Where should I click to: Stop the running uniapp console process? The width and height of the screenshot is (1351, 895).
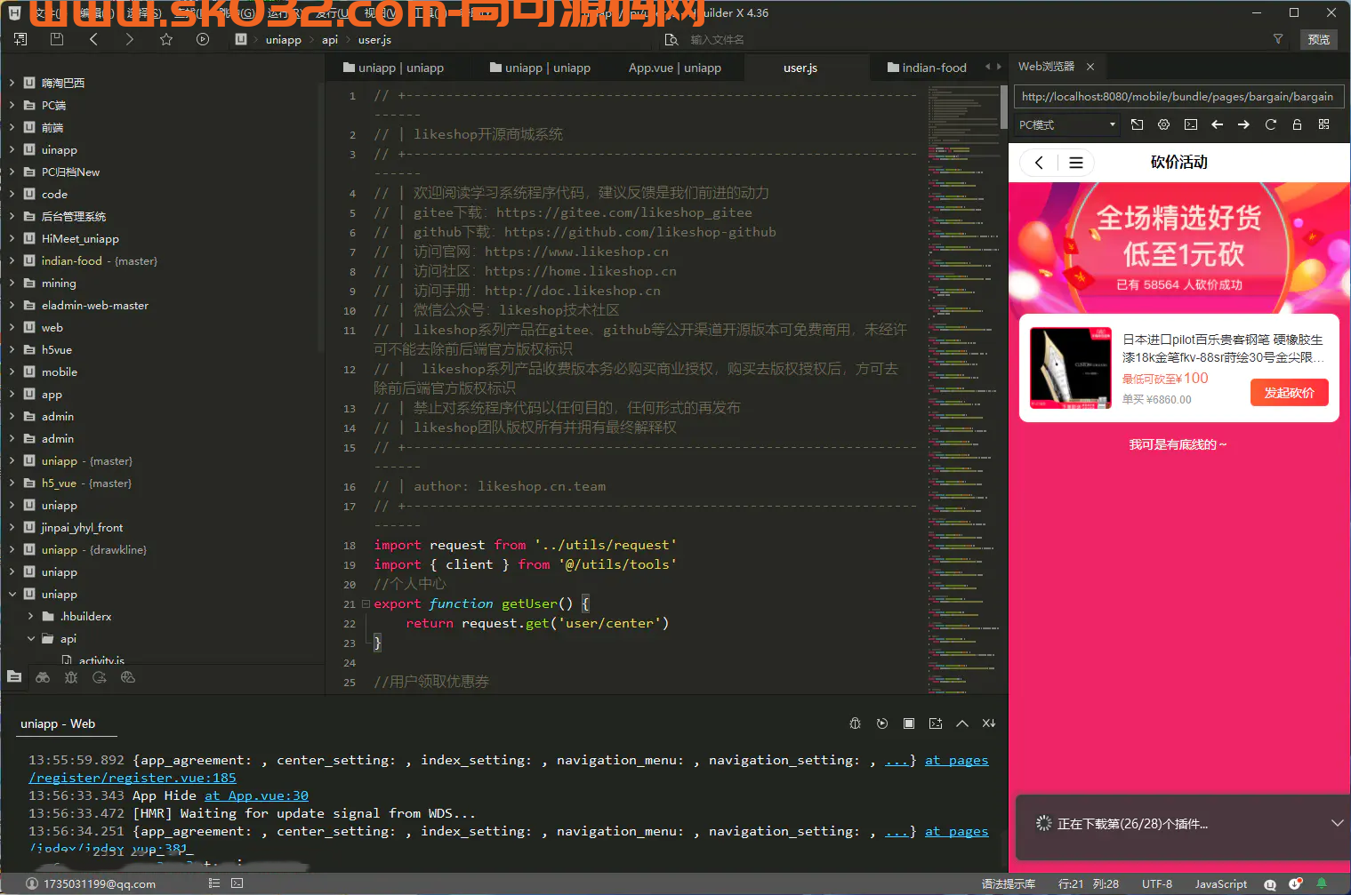coord(909,723)
